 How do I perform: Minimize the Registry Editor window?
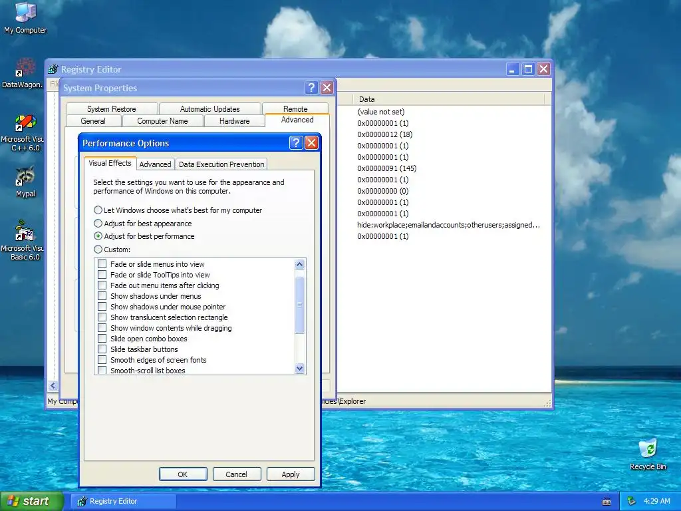[x=513, y=69]
